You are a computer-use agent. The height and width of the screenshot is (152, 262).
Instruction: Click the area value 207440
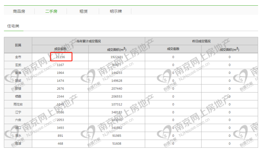(x=116, y=89)
